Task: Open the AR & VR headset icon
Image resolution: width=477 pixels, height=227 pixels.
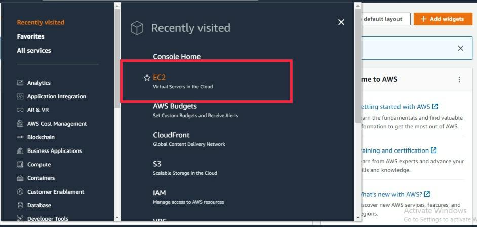Action: point(20,110)
